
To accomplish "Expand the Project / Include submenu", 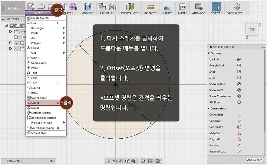I will point(46,123).
